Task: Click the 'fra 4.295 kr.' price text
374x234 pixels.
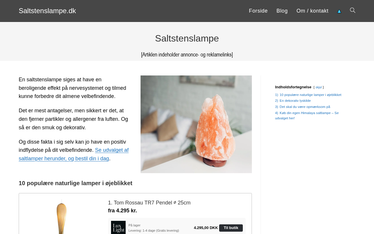Action: coord(122,211)
